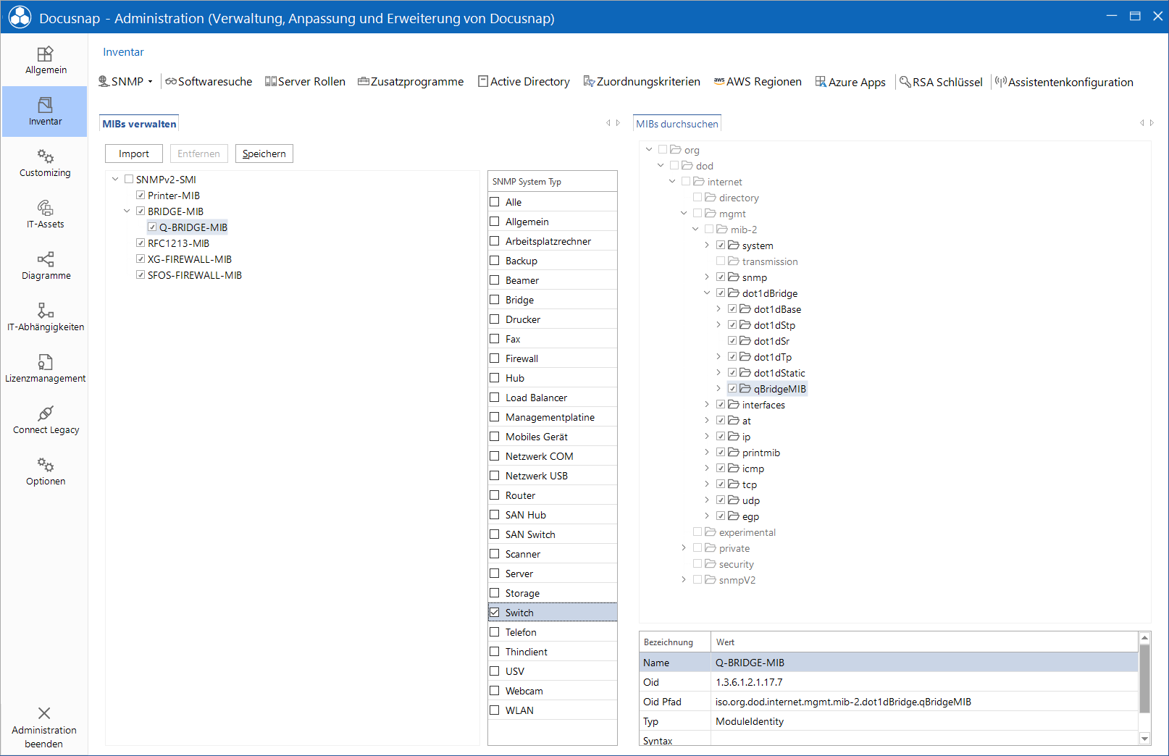Select the RFC1213-MIB tree entry

(178, 243)
